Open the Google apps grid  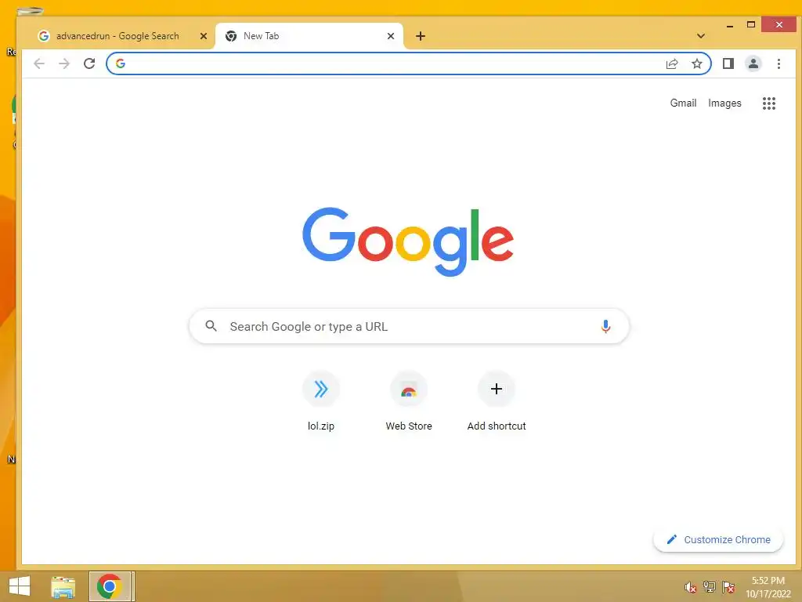point(769,103)
